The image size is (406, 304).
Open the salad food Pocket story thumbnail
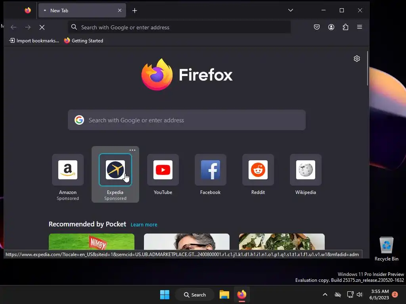click(x=282, y=242)
